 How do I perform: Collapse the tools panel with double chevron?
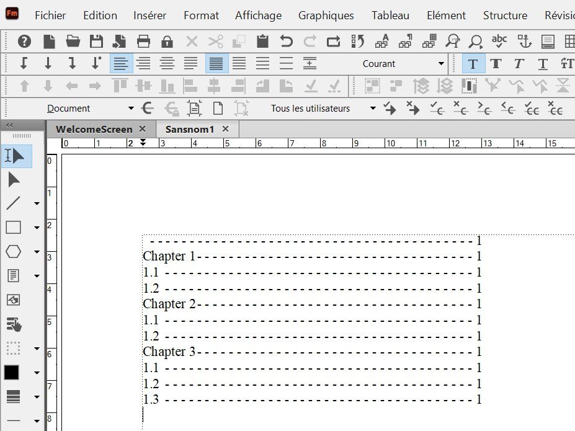[x=9, y=125]
